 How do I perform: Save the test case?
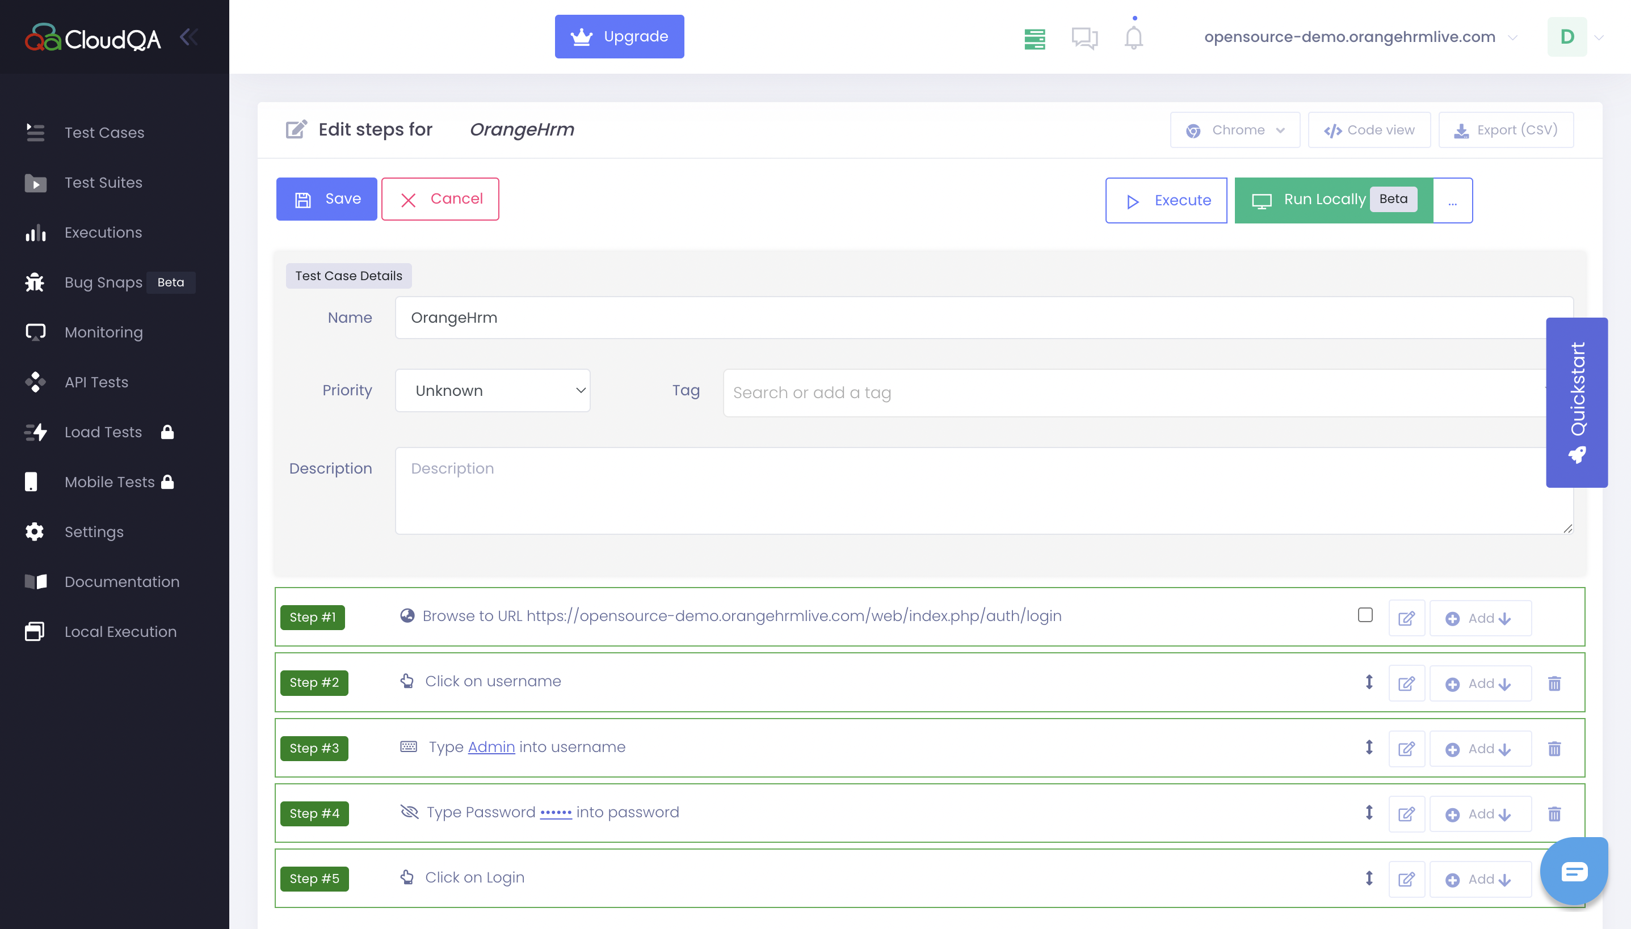point(326,199)
